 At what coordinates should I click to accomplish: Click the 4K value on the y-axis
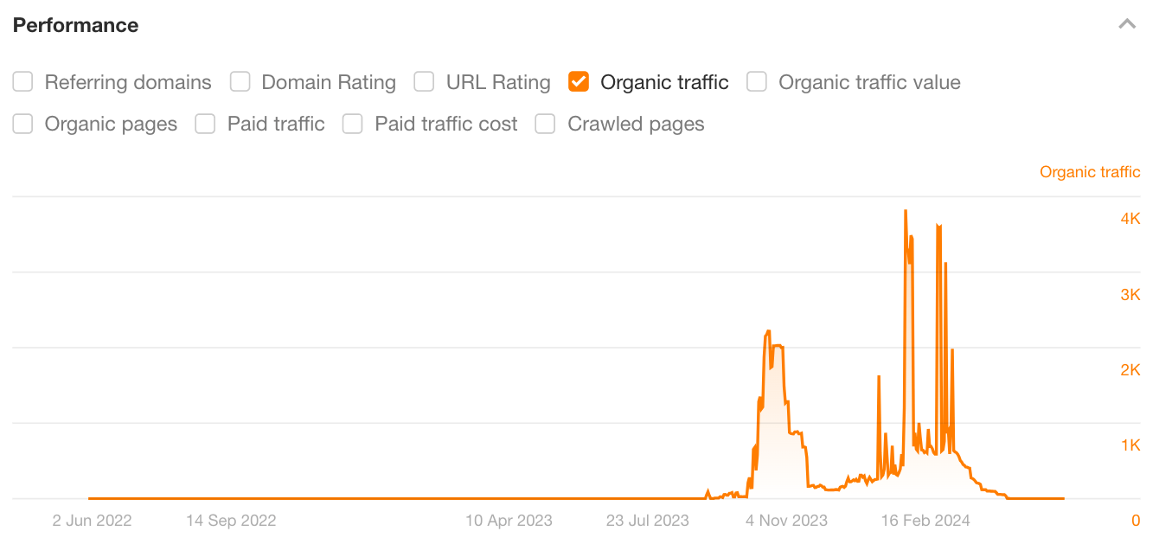point(1130,218)
